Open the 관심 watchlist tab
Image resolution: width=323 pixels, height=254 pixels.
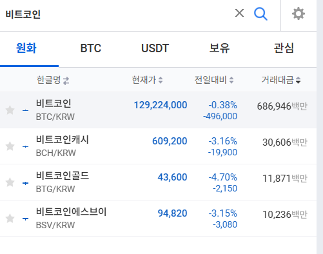(284, 48)
